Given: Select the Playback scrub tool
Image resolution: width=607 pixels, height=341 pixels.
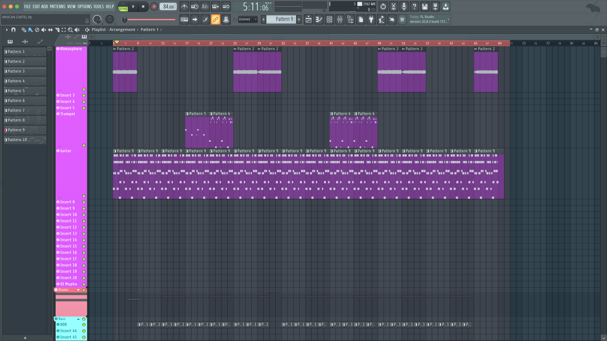Looking at the screenshot, I should tap(77, 30).
